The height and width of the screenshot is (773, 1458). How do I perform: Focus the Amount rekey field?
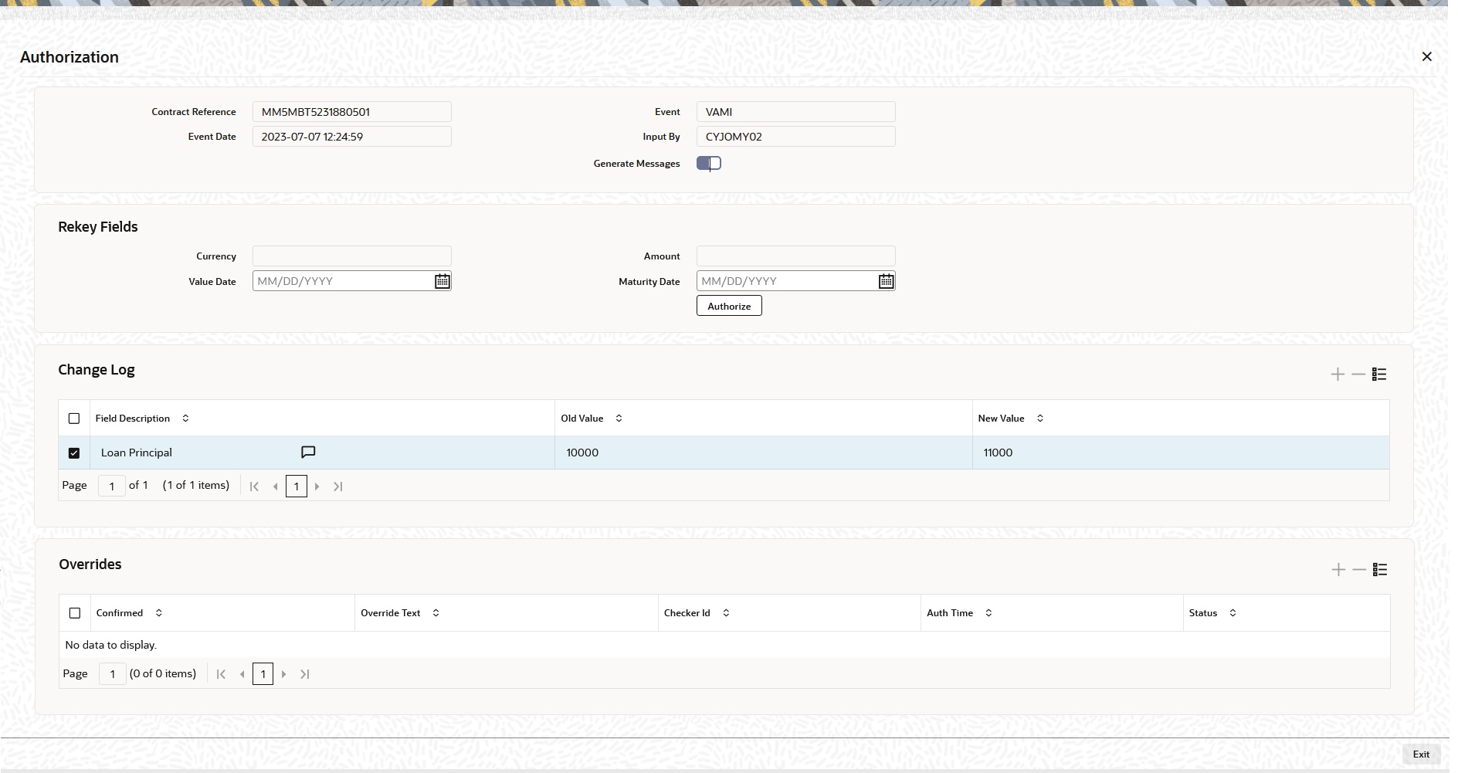[x=796, y=256]
